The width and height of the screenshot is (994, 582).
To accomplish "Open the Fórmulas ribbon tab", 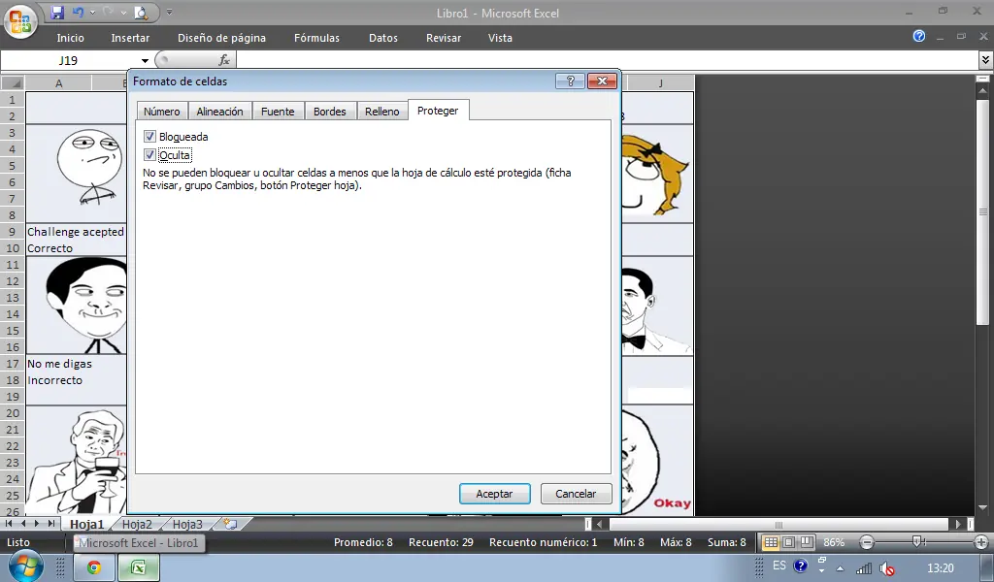I will pos(317,38).
